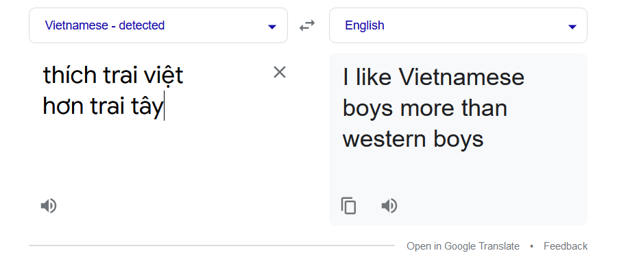Listen to the Vietnamese source text
This screenshot has width=641, height=264.
49,206
